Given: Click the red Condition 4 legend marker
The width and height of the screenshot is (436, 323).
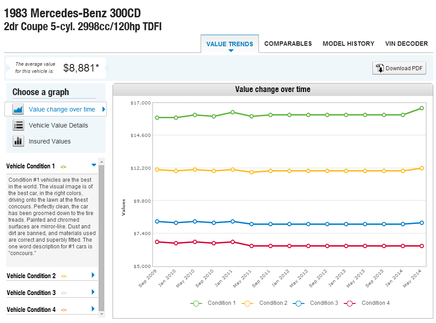Looking at the screenshot, I should tap(350, 303).
